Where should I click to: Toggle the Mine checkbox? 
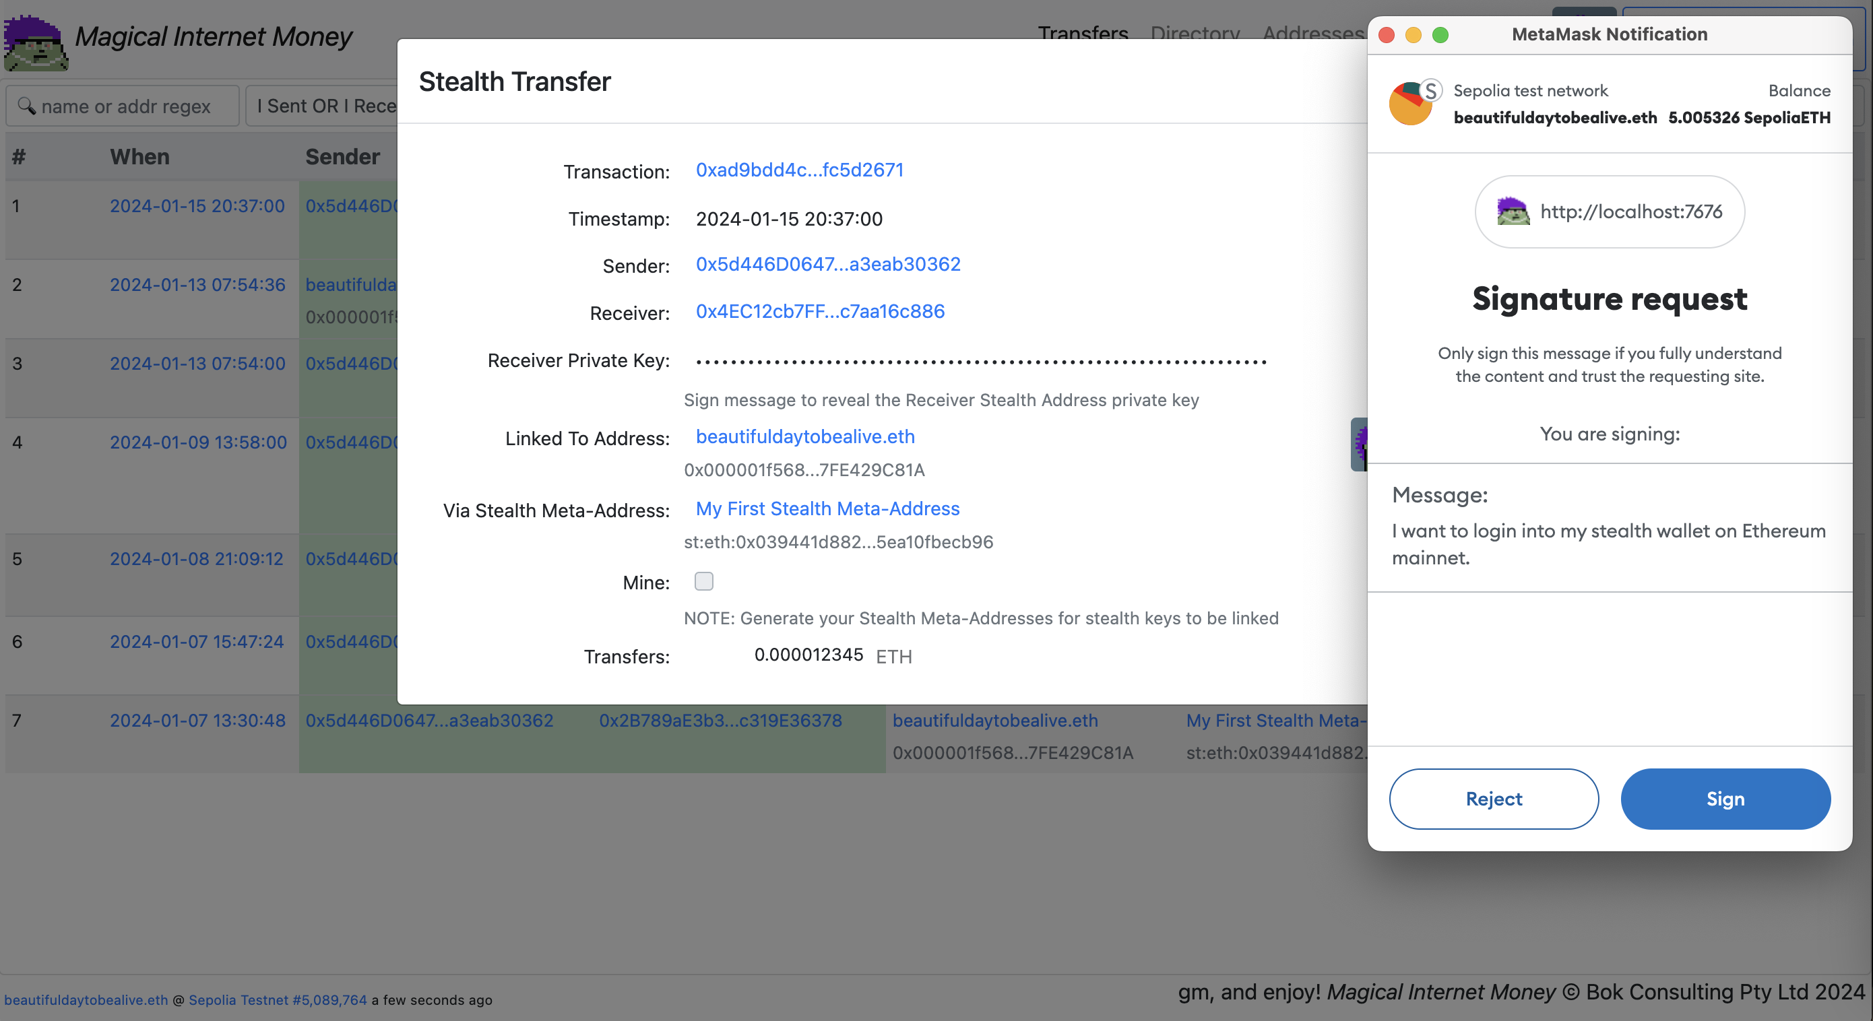[703, 581]
